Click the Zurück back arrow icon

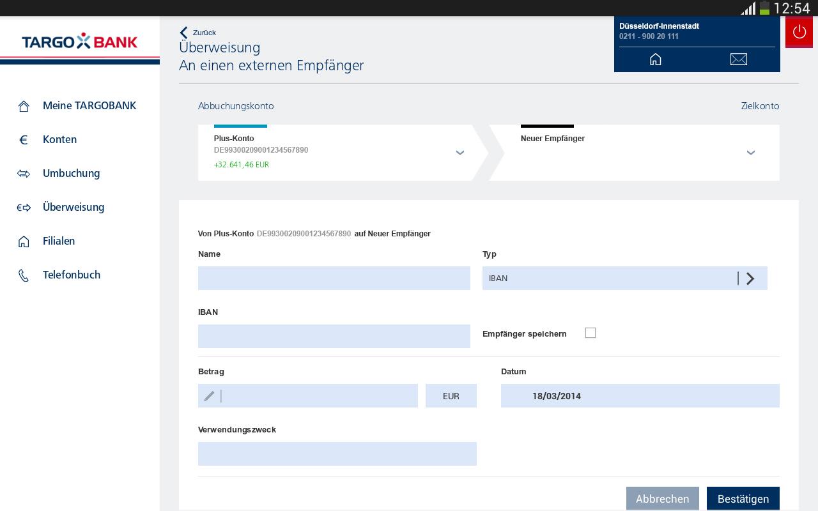184,33
